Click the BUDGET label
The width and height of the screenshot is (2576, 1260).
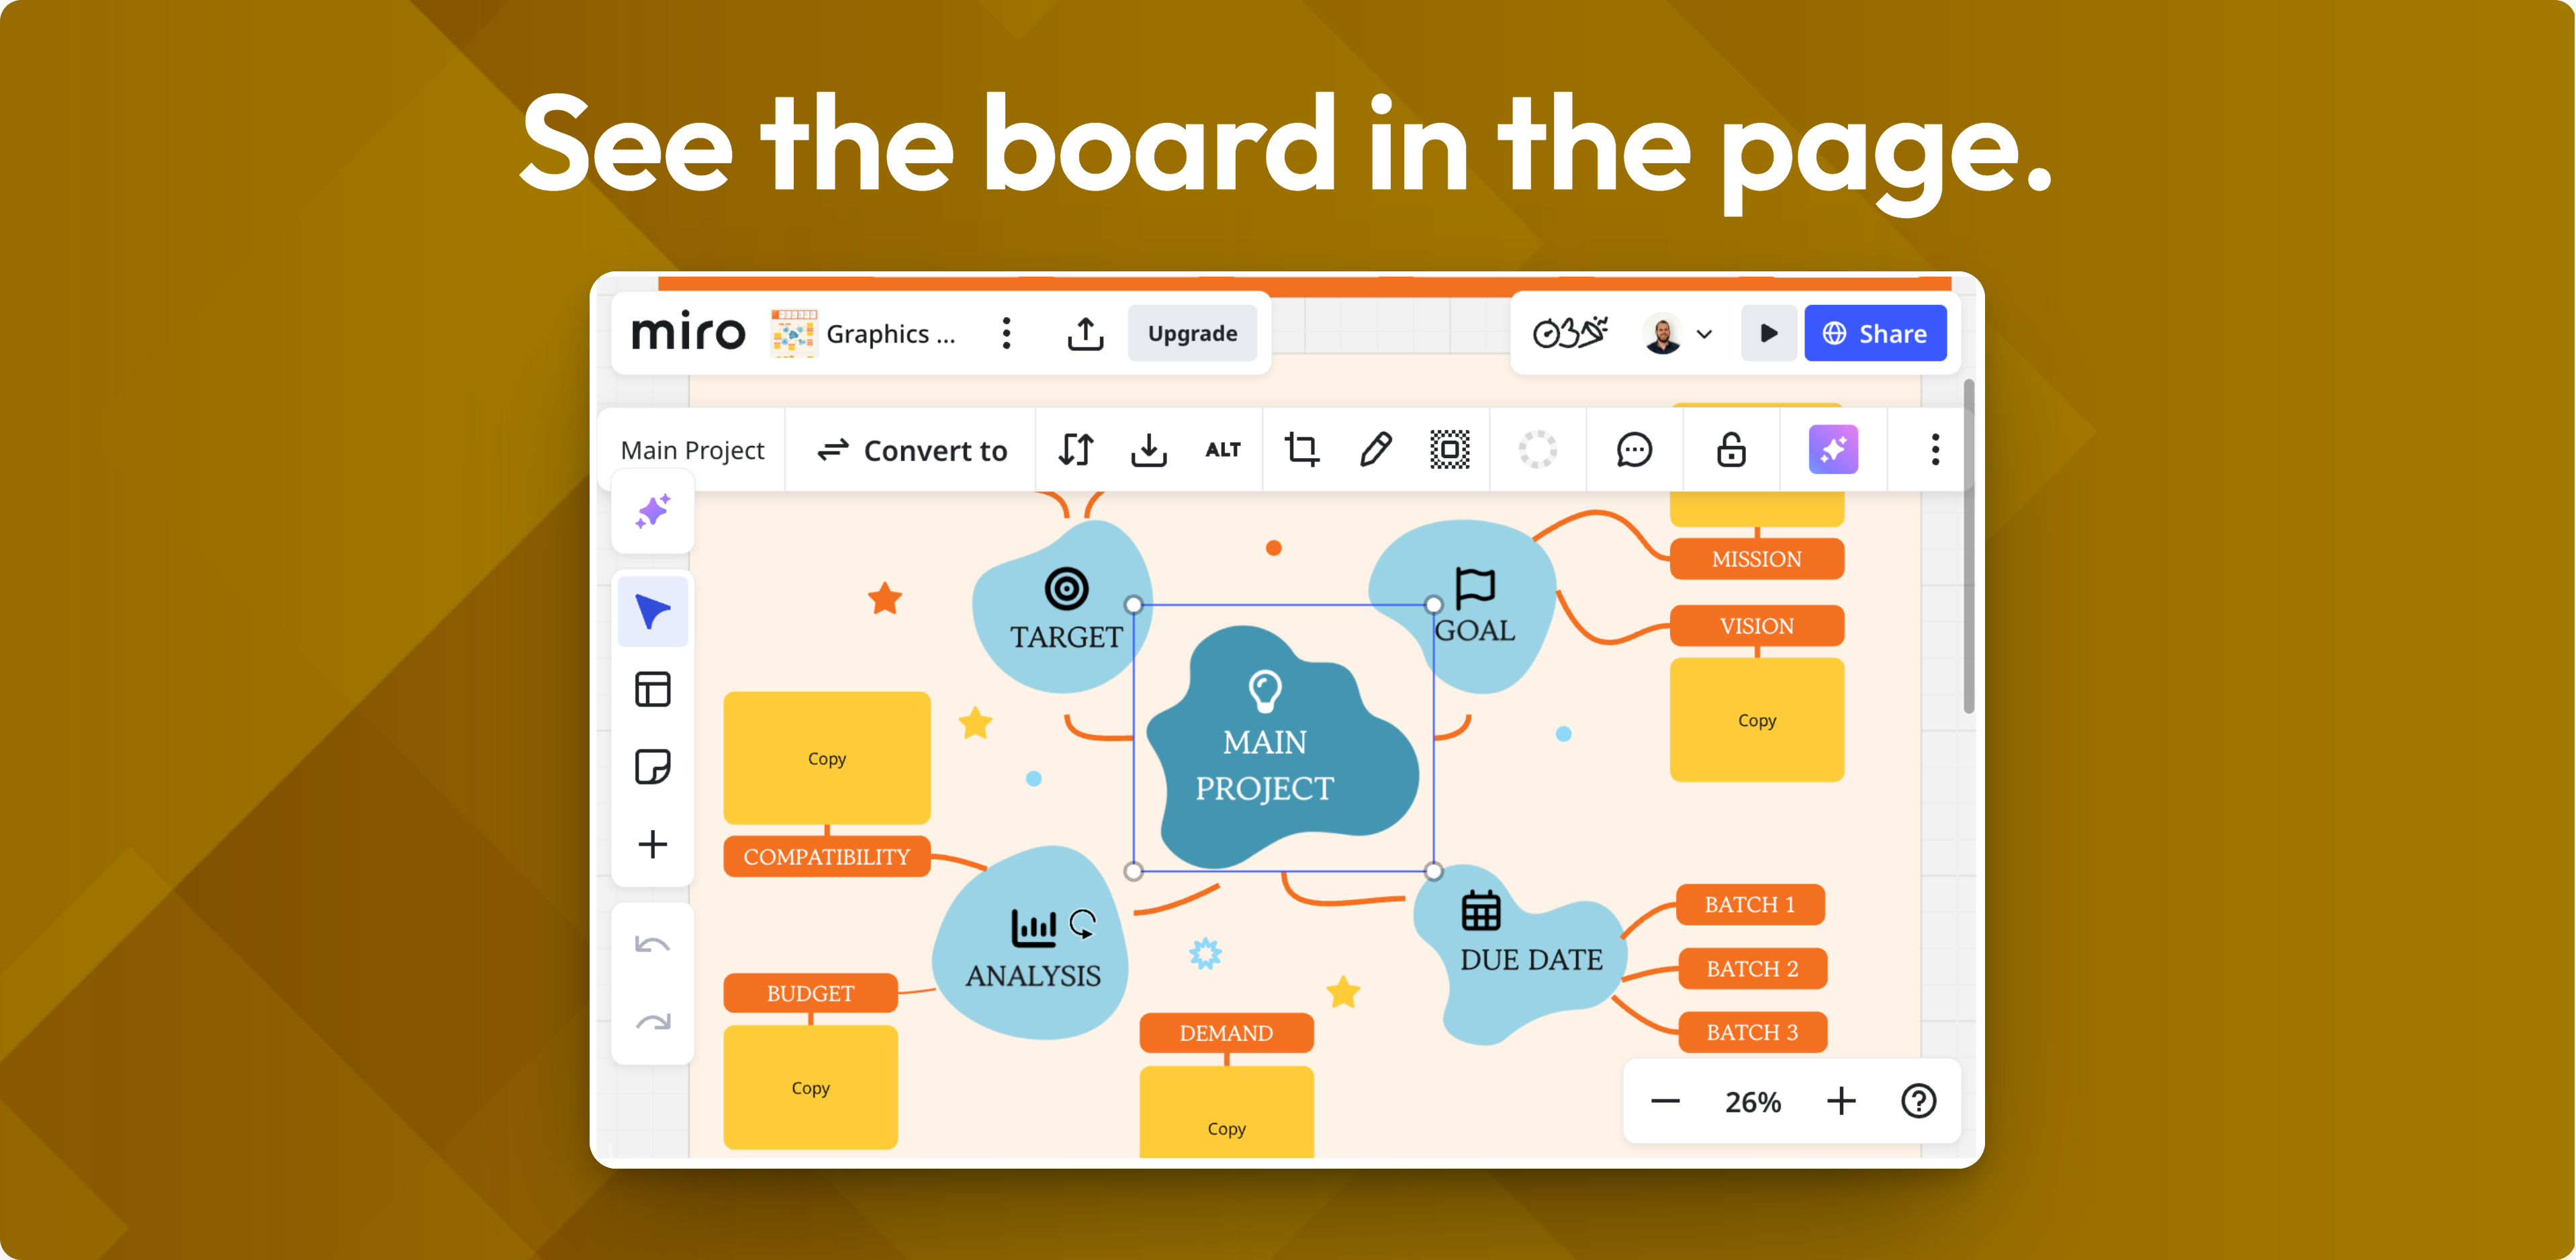coord(811,994)
